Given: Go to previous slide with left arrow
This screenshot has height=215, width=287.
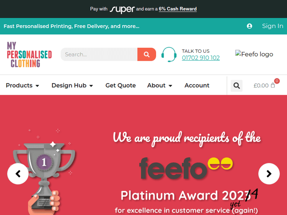Looking at the screenshot, I should coord(18,174).
